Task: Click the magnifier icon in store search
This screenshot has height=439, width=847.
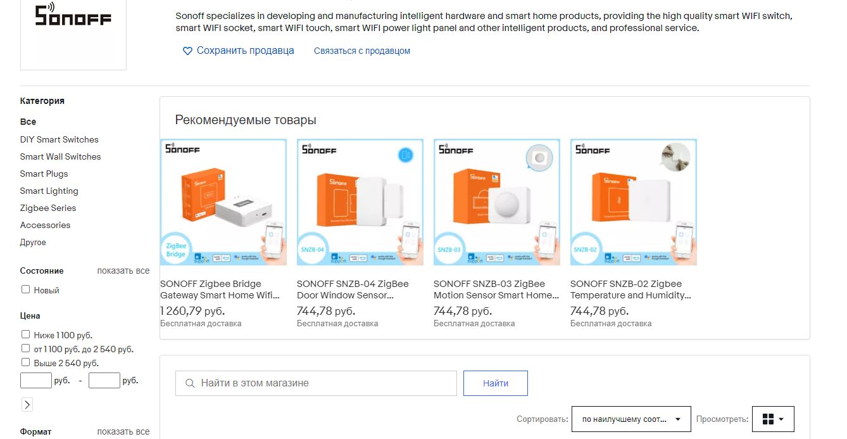Action: [x=190, y=383]
